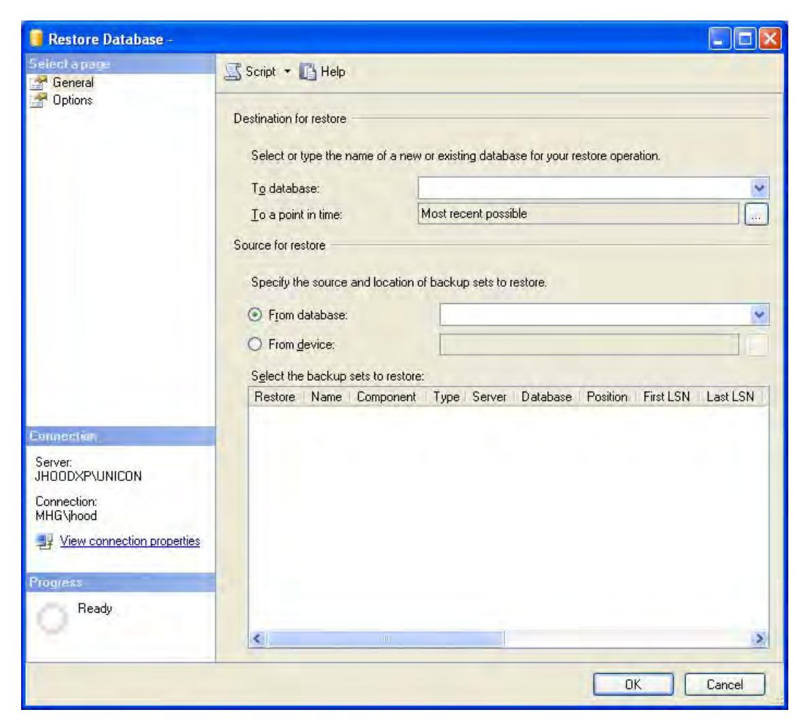
Task: Click the horizontal scrollbar thumb
Action: point(385,639)
